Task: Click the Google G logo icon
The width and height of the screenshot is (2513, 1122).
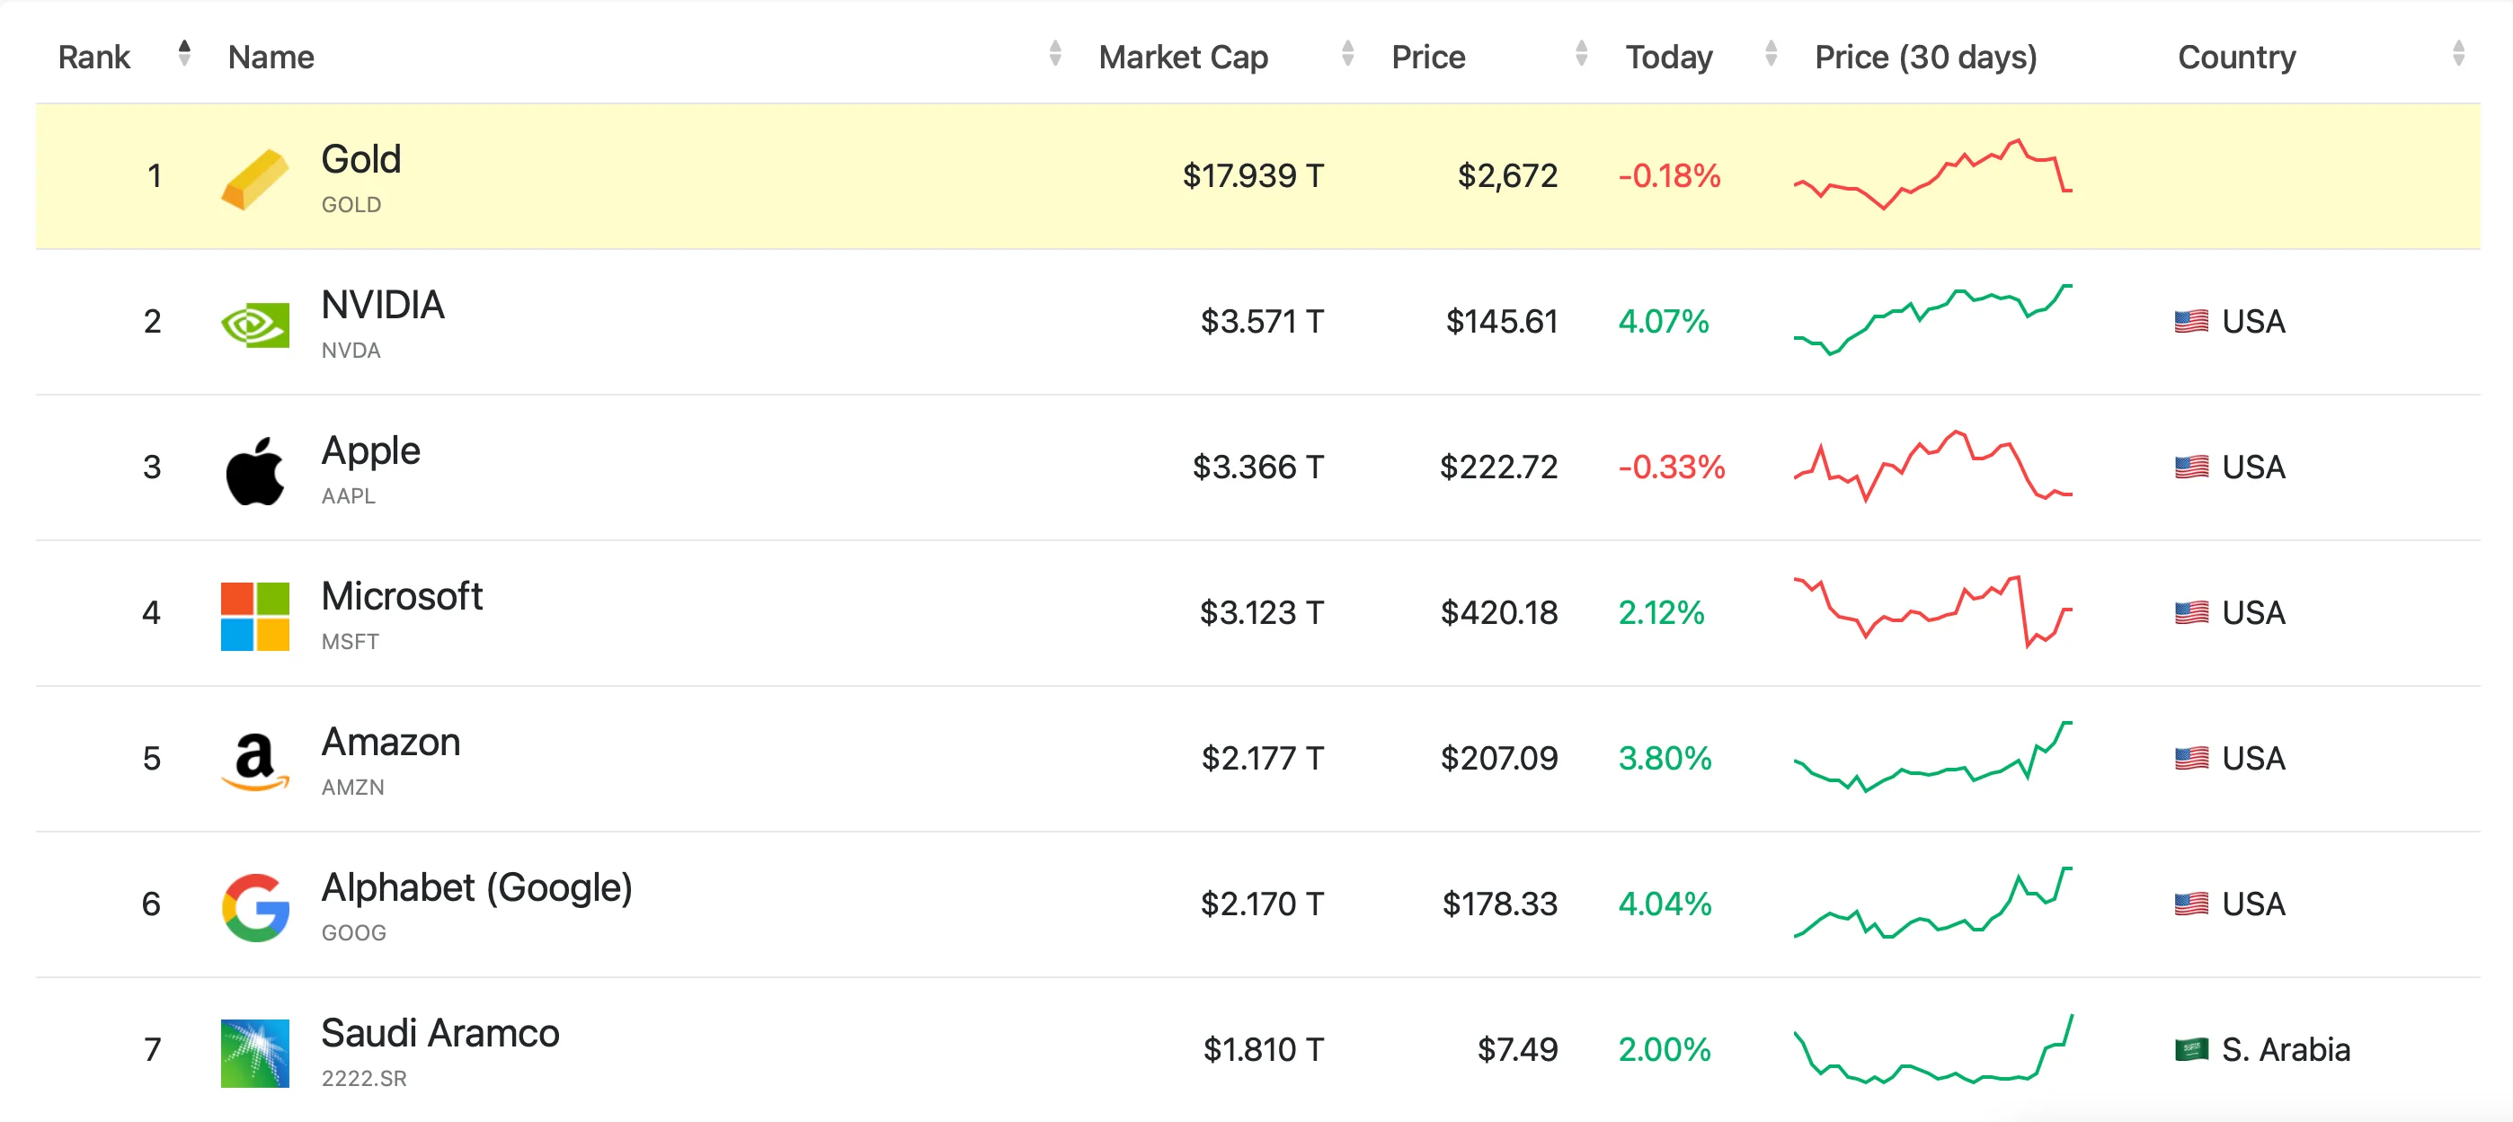Action: click(254, 906)
